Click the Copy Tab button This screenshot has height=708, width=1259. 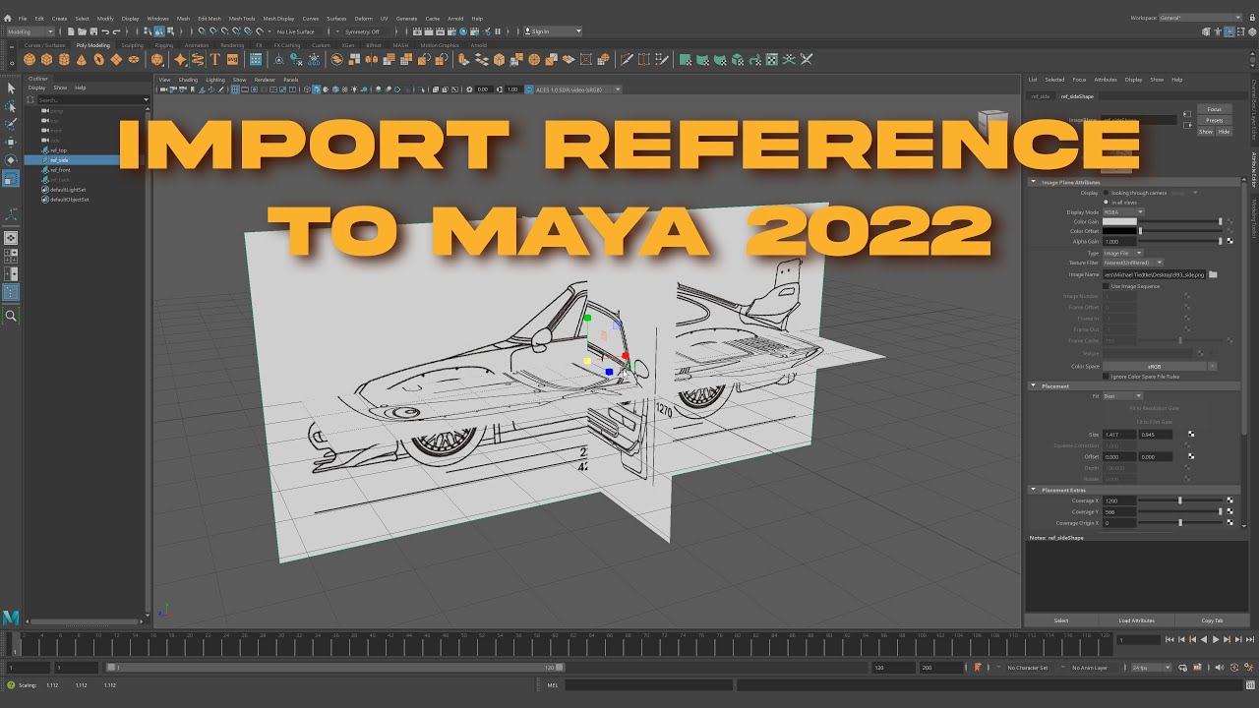pyautogui.click(x=1212, y=620)
